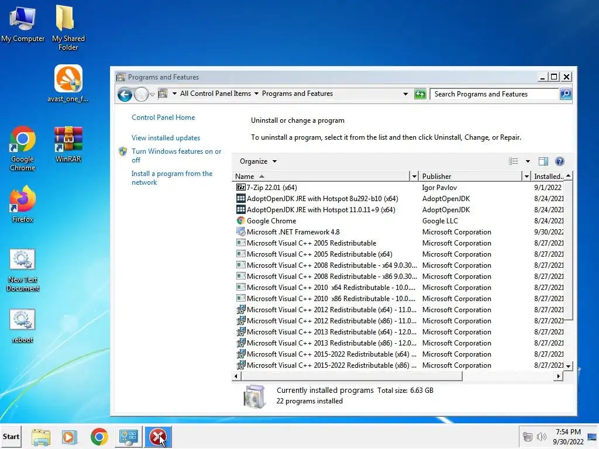The width and height of the screenshot is (599, 449).
Task: Open the network tray icon
Action: pyautogui.click(x=528, y=437)
